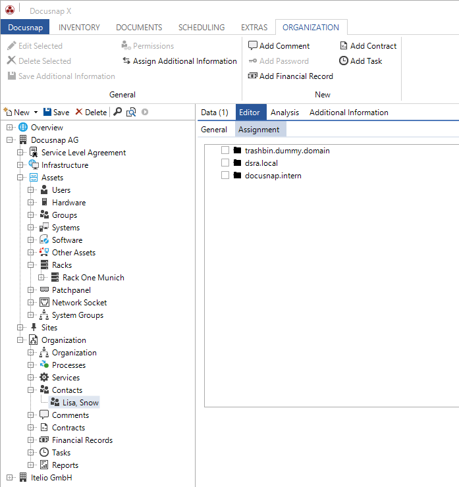Viewport: 459px width, 487px height.
Task: Click the Docusnap file menu button
Action: pyautogui.click(x=25, y=27)
